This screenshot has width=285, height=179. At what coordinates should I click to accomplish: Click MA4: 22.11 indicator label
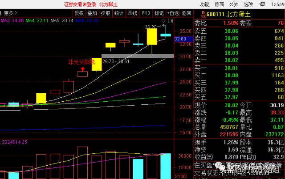click(x=37, y=21)
